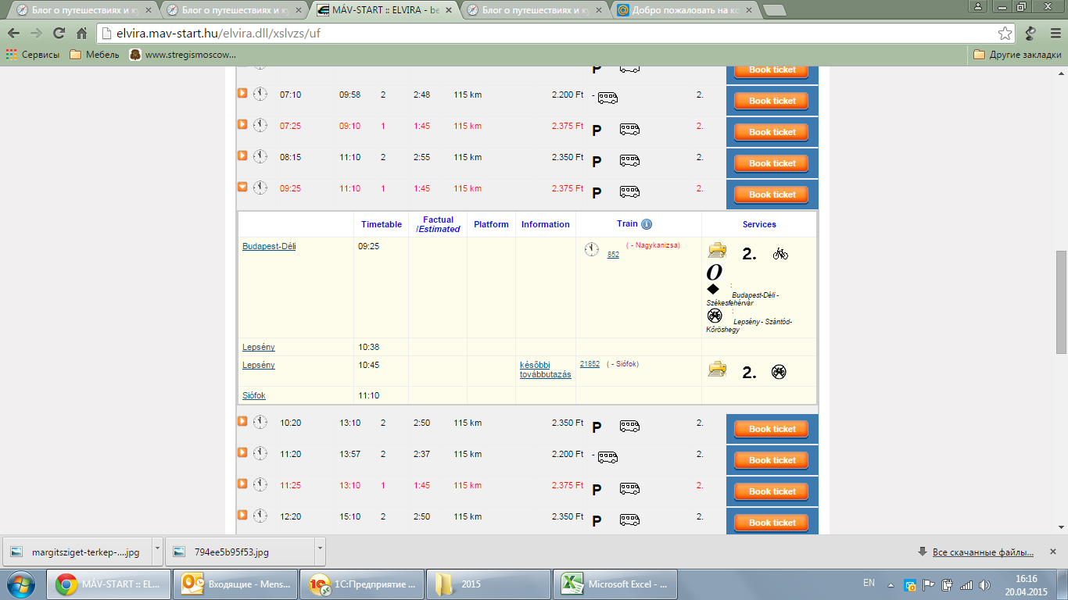Reload the page with the refresh icon
The height and width of the screenshot is (600, 1068).
coord(59,34)
